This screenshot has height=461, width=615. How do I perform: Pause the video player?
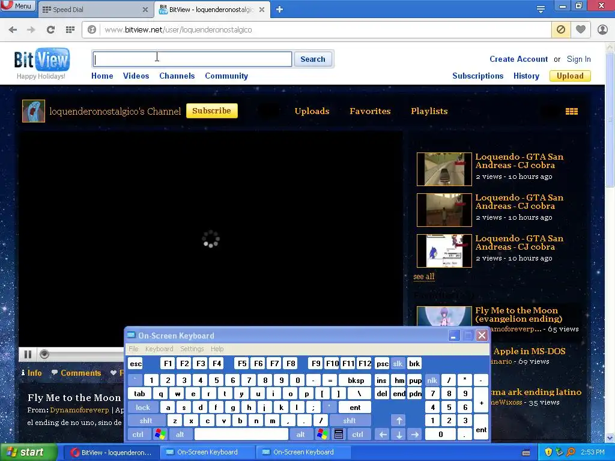[x=28, y=354]
